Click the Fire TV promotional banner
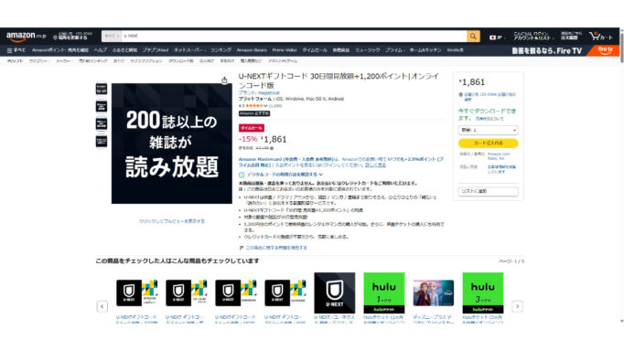 pos(565,50)
